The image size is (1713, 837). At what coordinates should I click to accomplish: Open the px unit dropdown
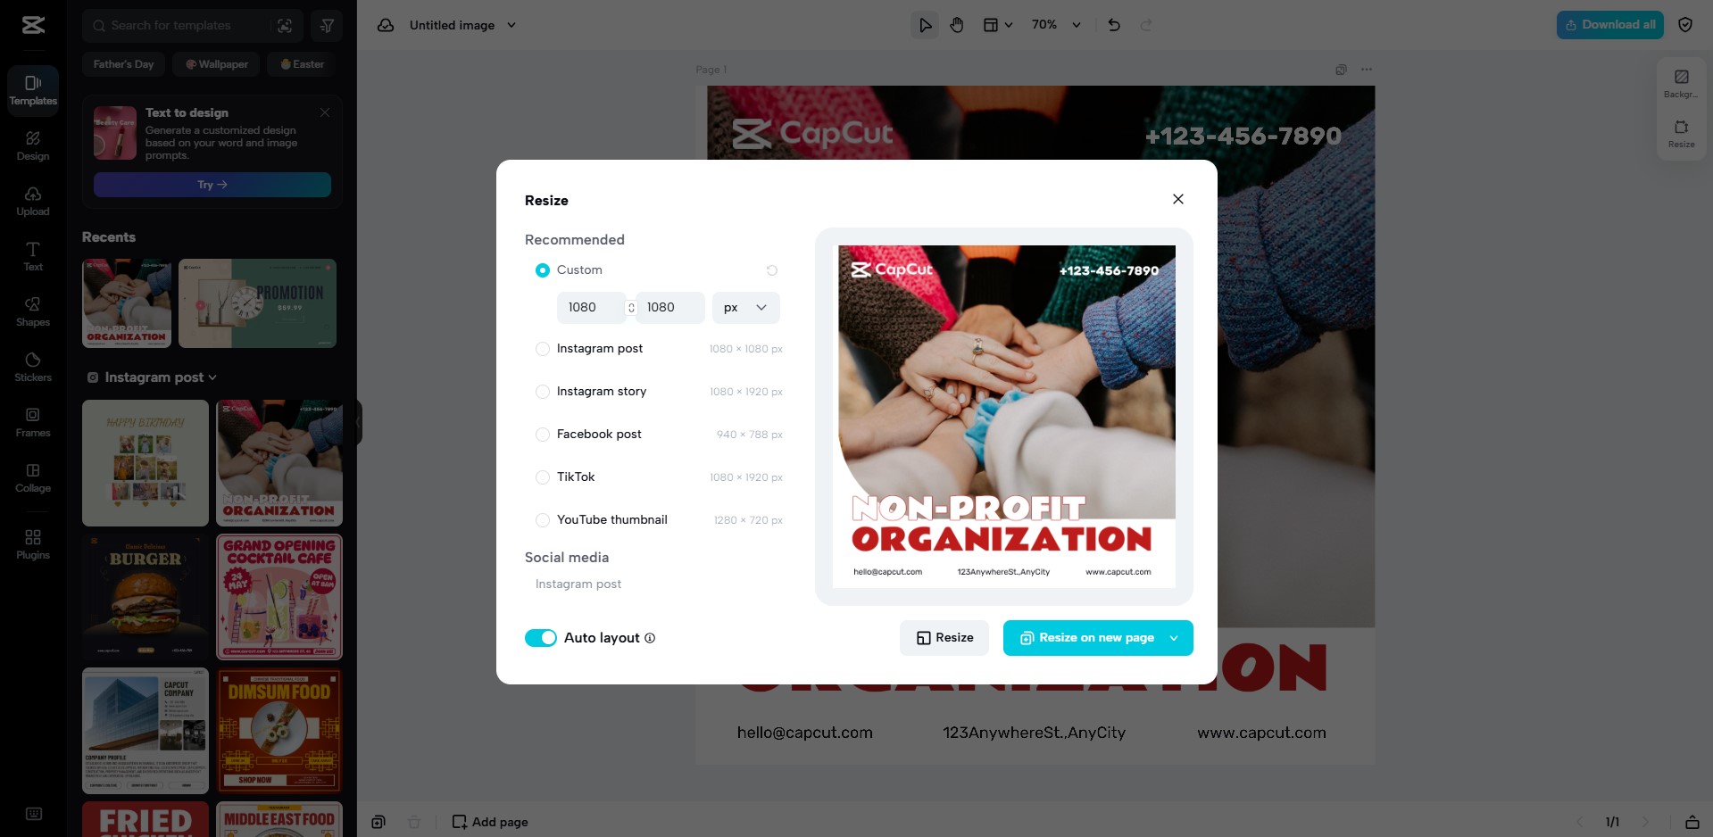click(745, 308)
